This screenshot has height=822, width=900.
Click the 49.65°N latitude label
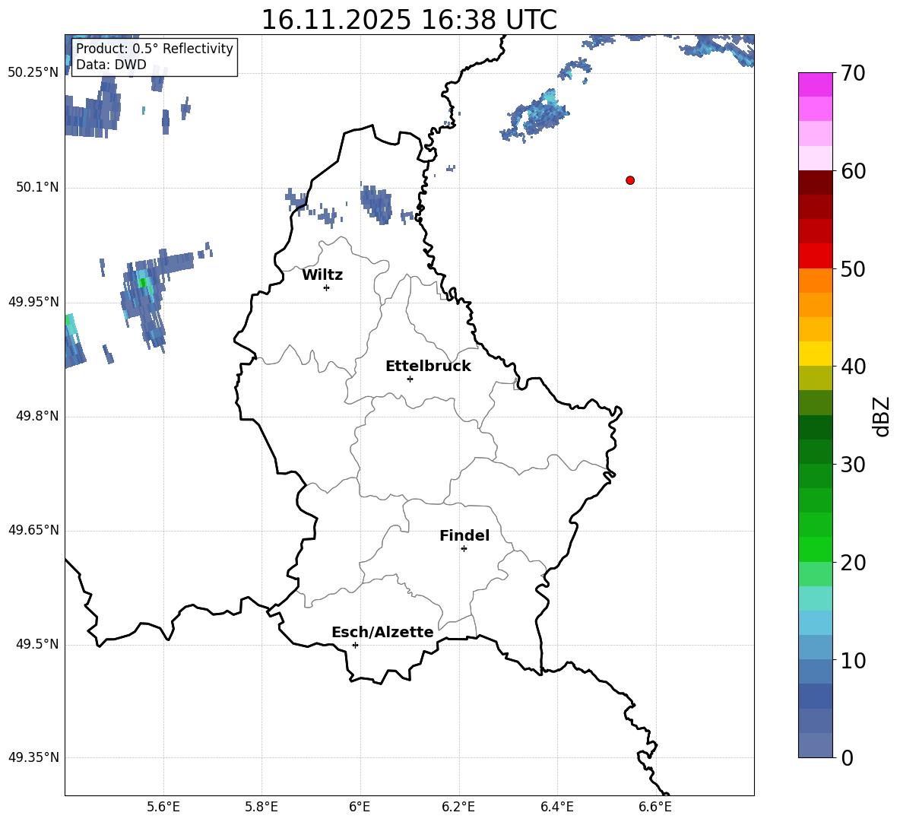(33, 530)
